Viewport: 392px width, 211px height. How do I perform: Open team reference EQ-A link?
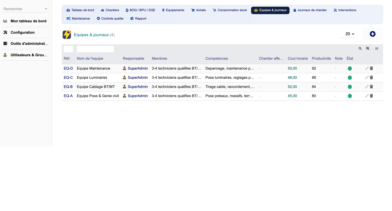point(68,96)
